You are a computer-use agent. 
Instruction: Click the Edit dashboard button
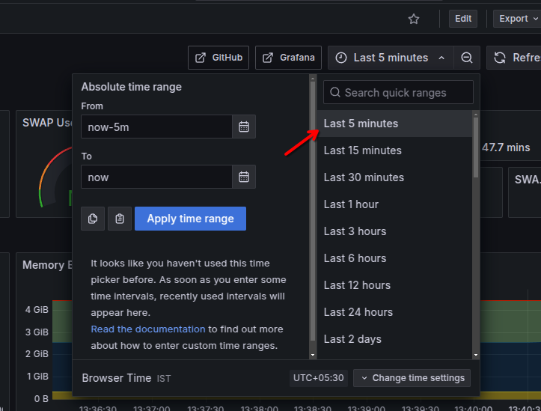463,19
